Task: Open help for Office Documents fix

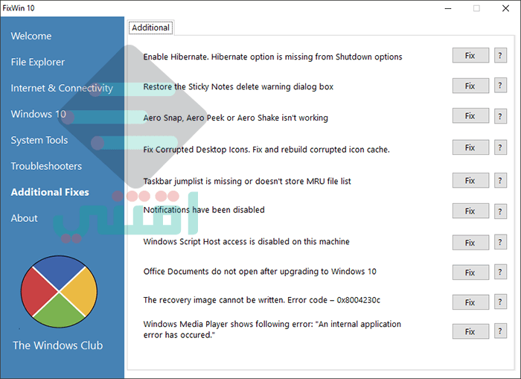Action: tap(500, 273)
